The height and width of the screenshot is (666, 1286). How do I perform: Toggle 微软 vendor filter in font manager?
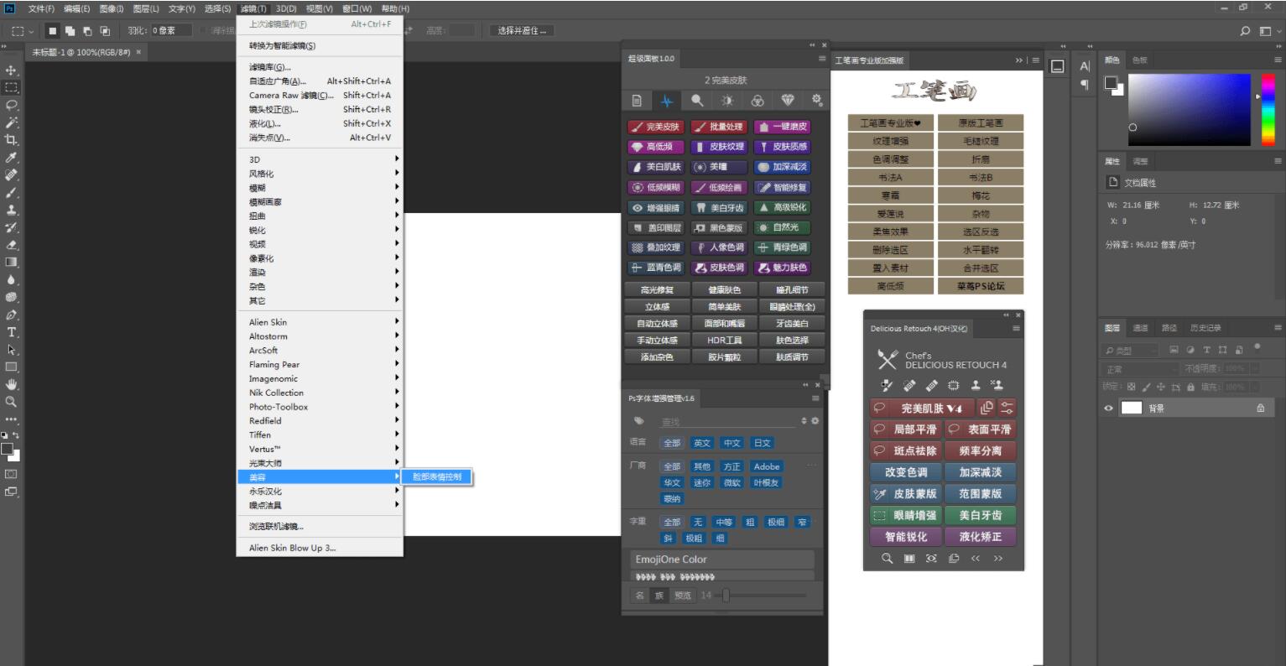[732, 482]
